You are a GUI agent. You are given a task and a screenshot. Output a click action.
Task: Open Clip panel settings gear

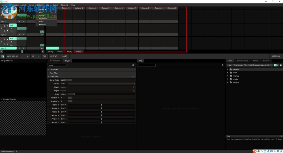point(222,65)
